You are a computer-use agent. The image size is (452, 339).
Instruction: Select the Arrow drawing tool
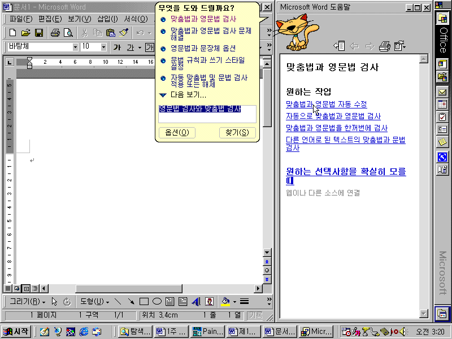(131, 302)
